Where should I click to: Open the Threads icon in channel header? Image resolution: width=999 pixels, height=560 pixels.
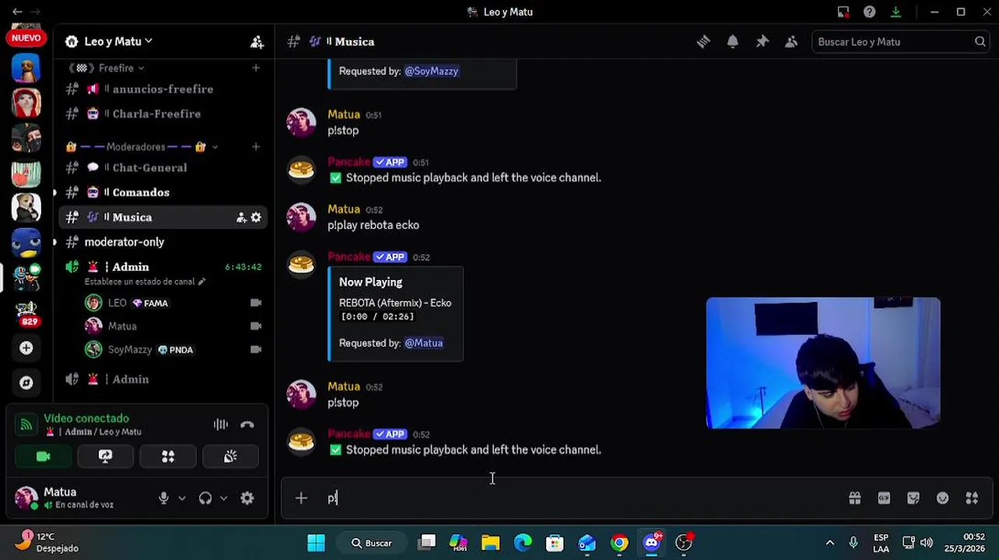pyautogui.click(x=703, y=42)
